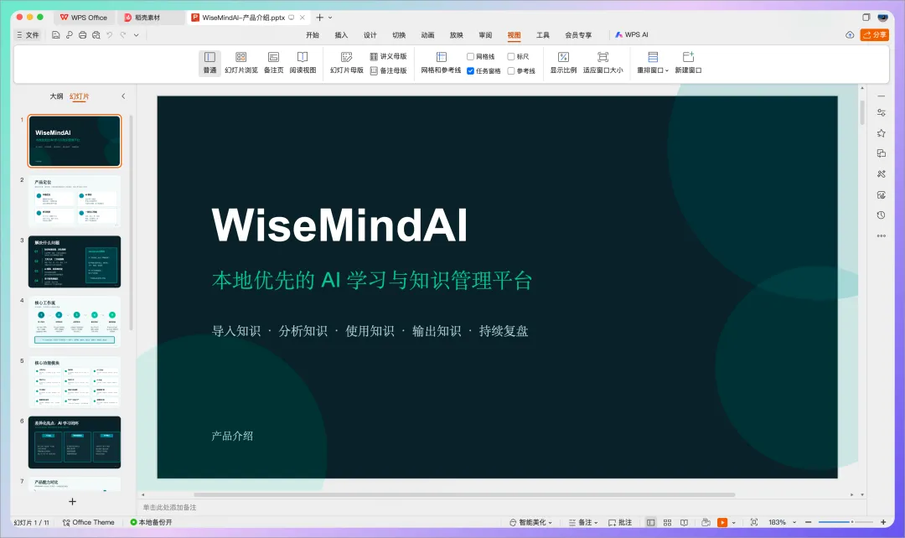Open 幻灯片母版 slide master

346,63
